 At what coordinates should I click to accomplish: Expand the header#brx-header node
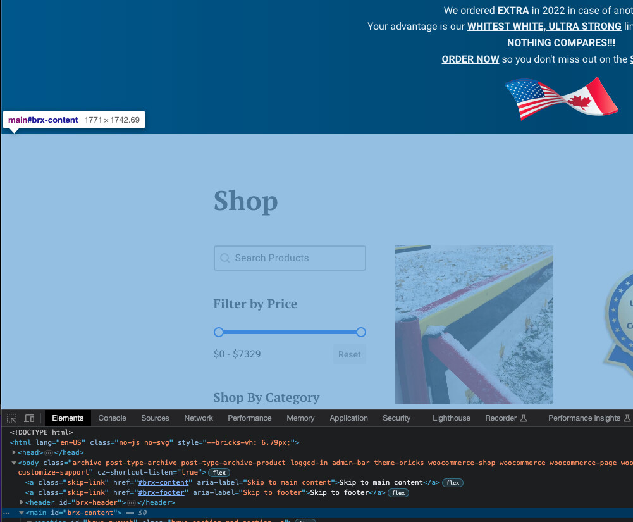pyautogui.click(x=22, y=502)
